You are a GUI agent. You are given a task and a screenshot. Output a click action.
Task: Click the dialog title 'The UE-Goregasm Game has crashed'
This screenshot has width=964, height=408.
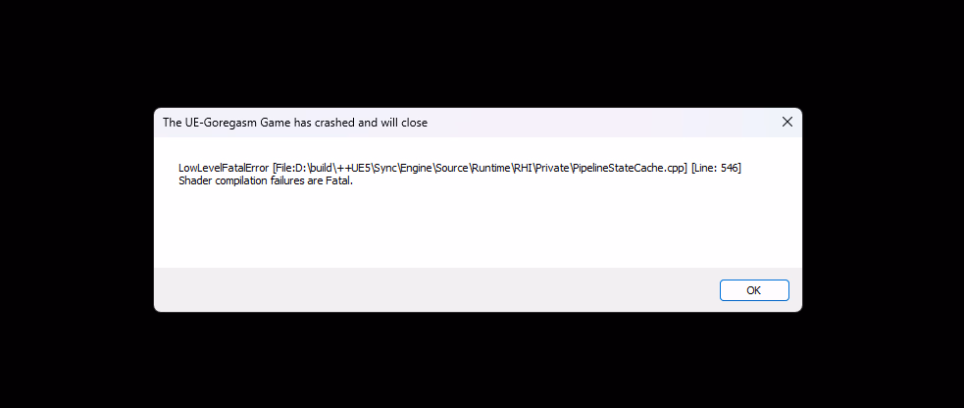pyautogui.click(x=259, y=123)
